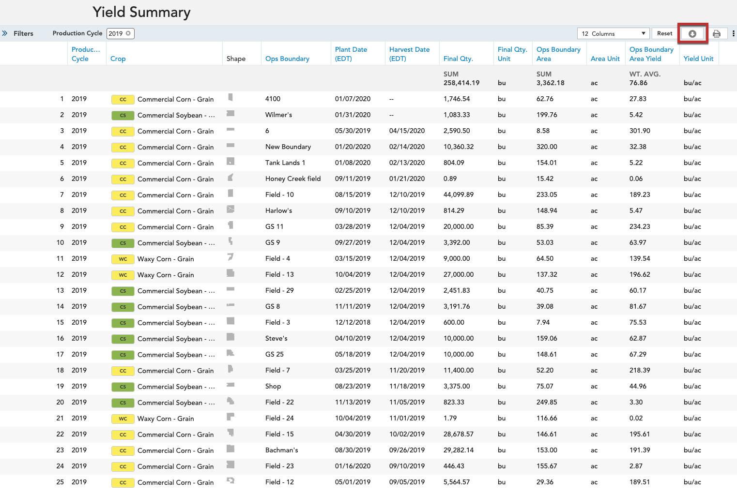Sort by Ops Boundary Area header
The width and height of the screenshot is (737, 494).
point(558,54)
